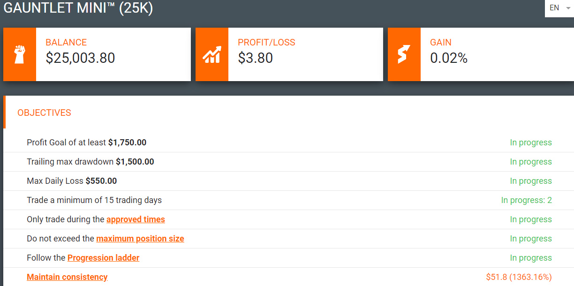Open the Progression ladder link
The image size is (574, 286).
pyautogui.click(x=104, y=258)
